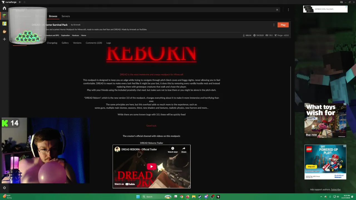The image size is (356, 200).
Task: Open Steam from the taskbar
Action: 200,197
